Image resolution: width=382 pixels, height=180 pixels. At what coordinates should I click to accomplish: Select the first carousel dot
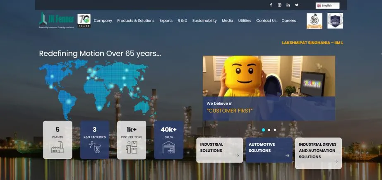(263, 130)
